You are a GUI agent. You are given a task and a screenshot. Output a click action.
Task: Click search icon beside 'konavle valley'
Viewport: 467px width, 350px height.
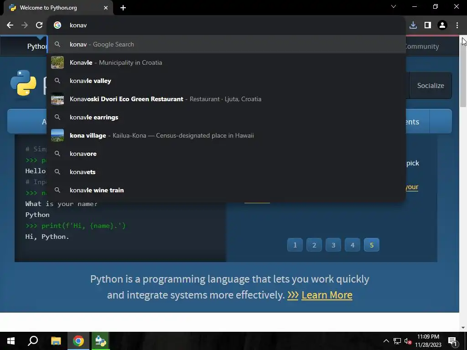[x=57, y=81]
